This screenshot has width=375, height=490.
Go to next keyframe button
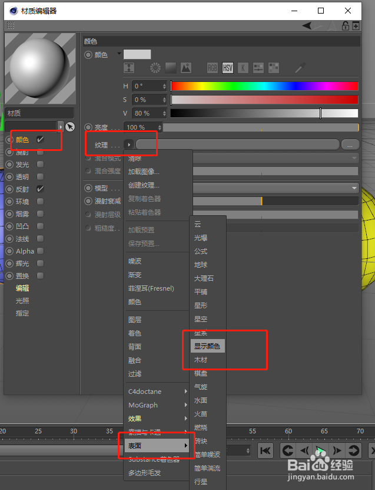coord(353,450)
